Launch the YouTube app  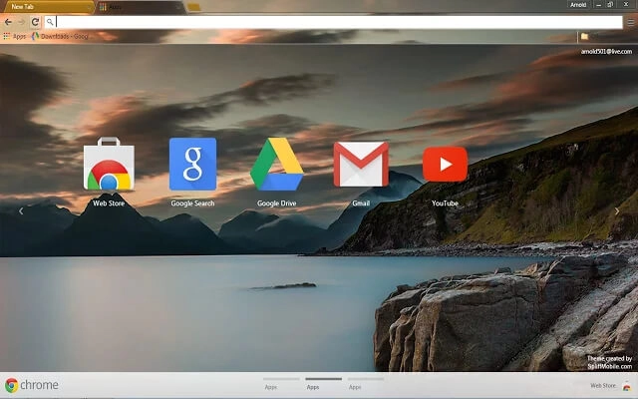446,164
